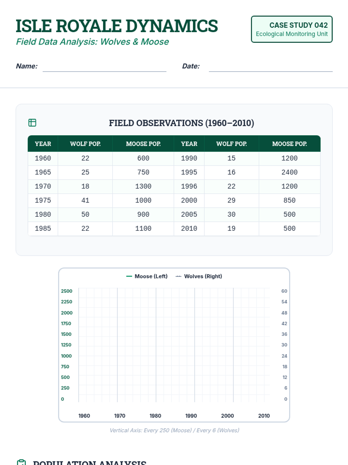Image resolution: width=348 pixels, height=465 pixels.
Task: Click the gray Wolves legend line marker
Action: 178,276
